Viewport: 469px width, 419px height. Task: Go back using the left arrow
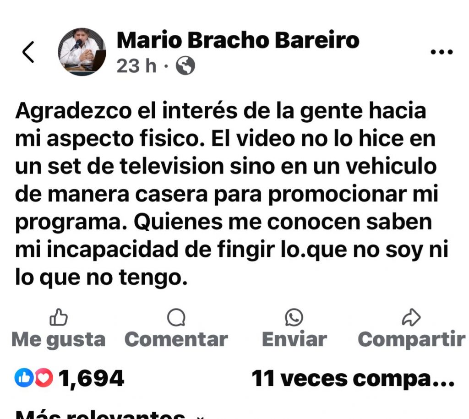pos(28,52)
